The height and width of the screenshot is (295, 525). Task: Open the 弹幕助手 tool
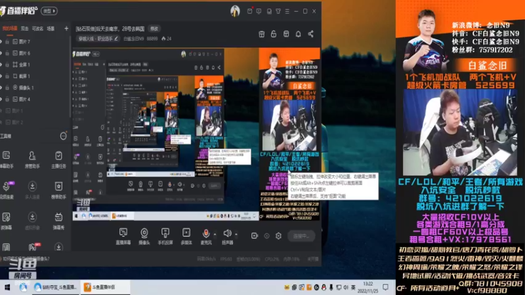[x=6, y=159]
